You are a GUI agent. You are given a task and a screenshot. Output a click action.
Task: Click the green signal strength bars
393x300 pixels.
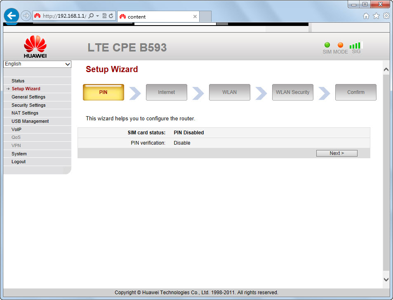click(x=355, y=45)
